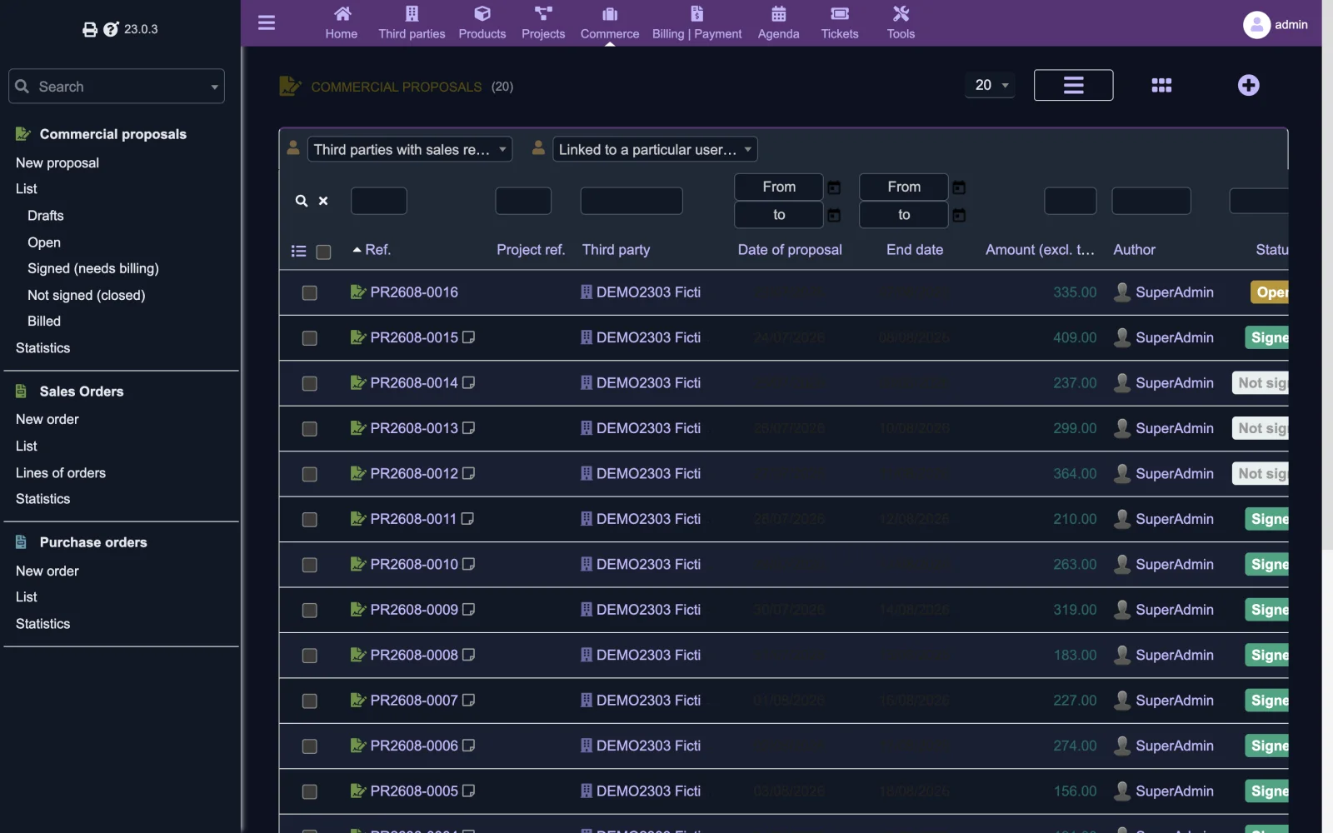
Task: Click the Commercial proposals sidebar icon
Action: (x=23, y=134)
